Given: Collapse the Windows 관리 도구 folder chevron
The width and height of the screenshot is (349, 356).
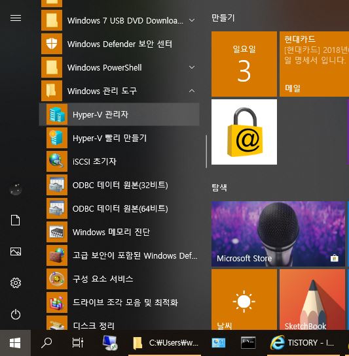Looking at the screenshot, I should pos(192,91).
